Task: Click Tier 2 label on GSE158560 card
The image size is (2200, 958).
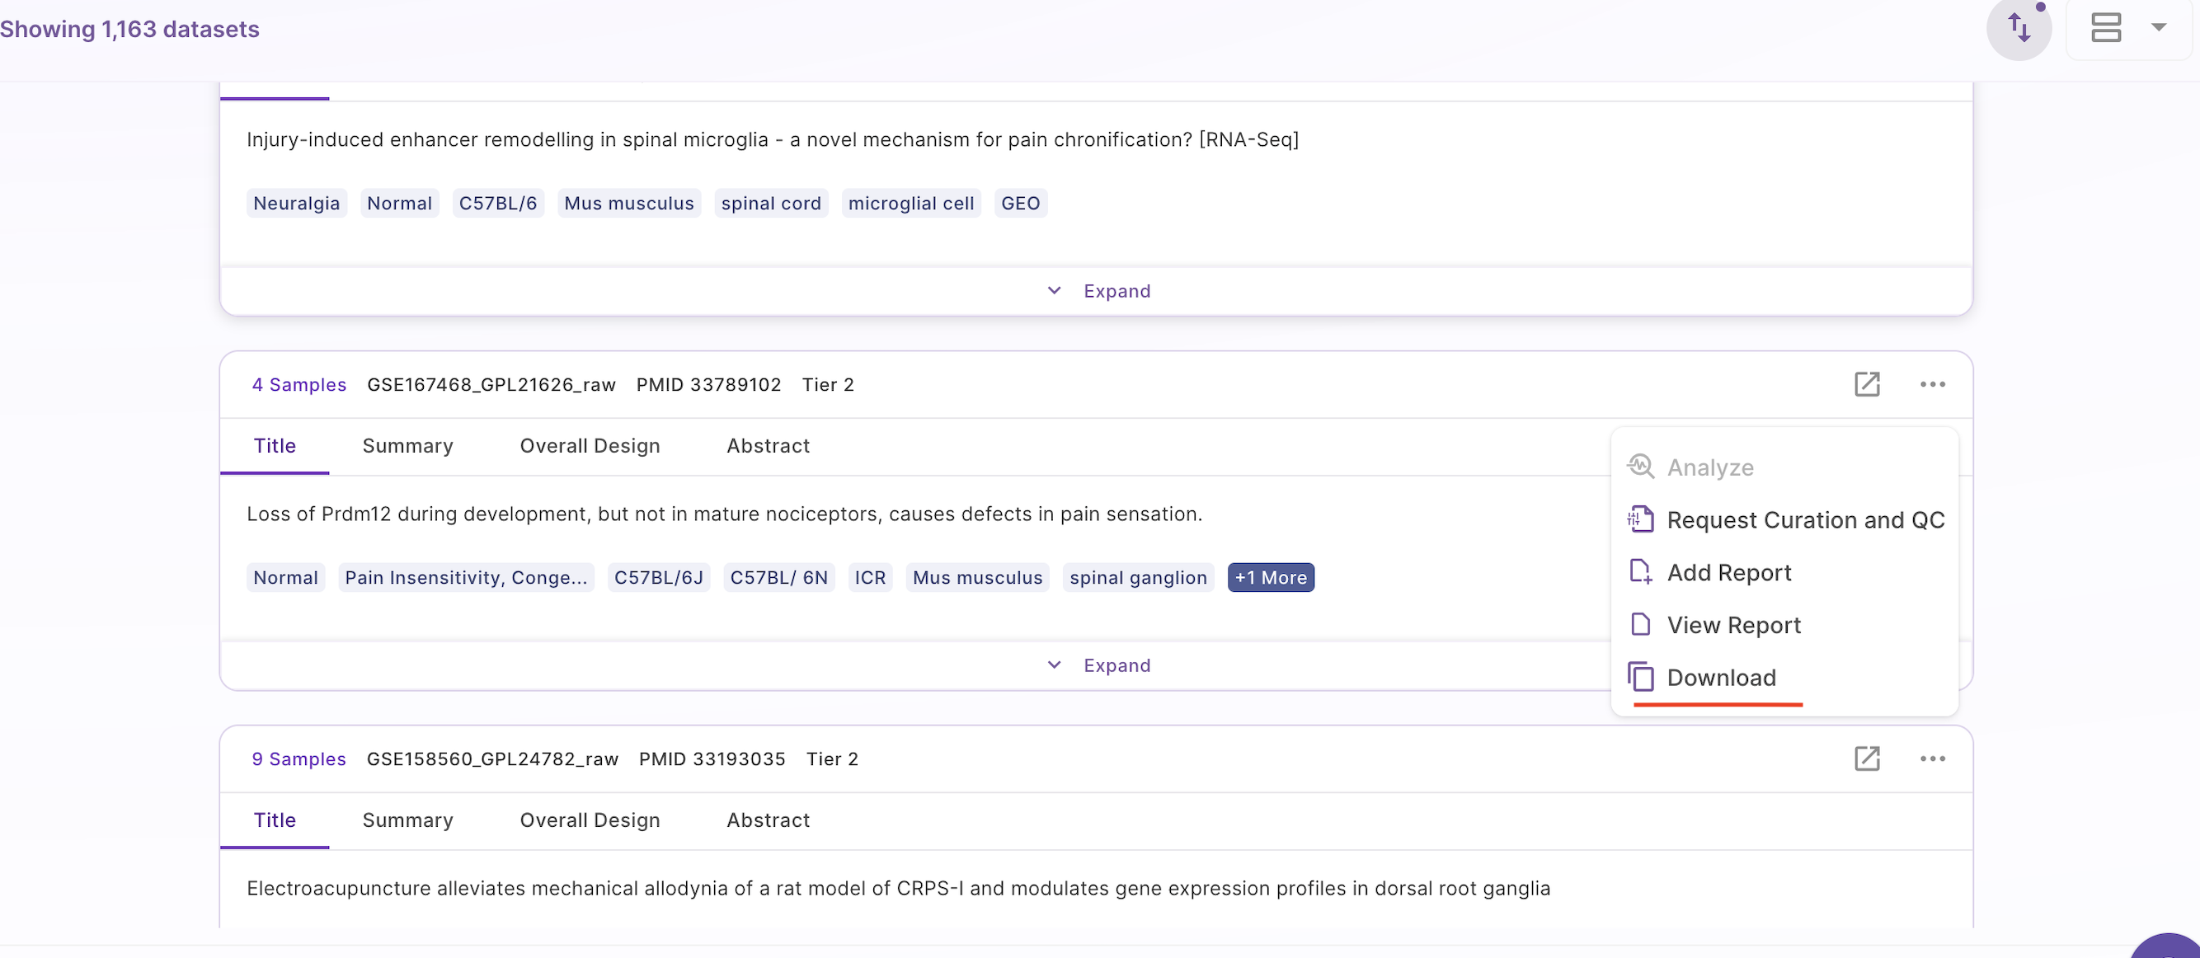Action: tap(832, 758)
